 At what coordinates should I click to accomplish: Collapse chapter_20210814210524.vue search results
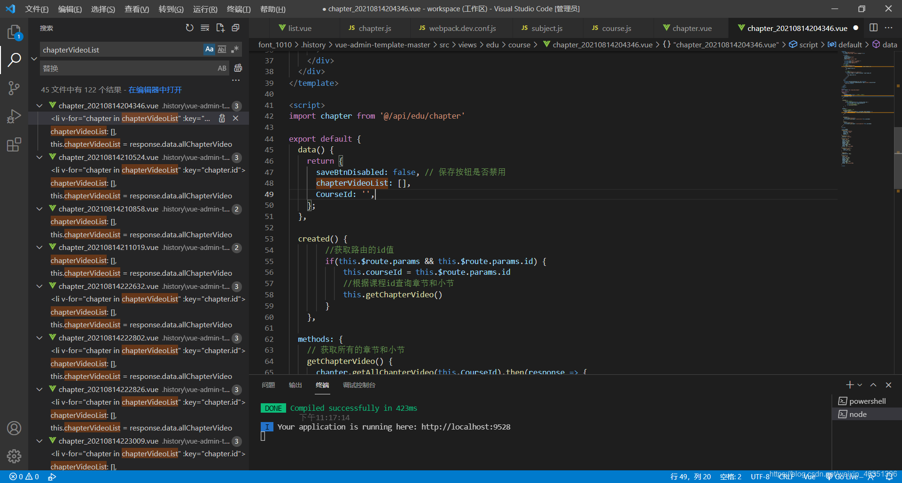(40, 158)
